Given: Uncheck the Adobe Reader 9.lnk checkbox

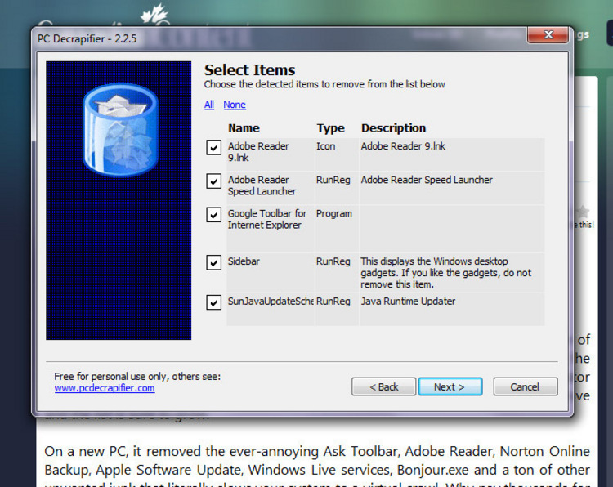Looking at the screenshot, I should [x=213, y=148].
